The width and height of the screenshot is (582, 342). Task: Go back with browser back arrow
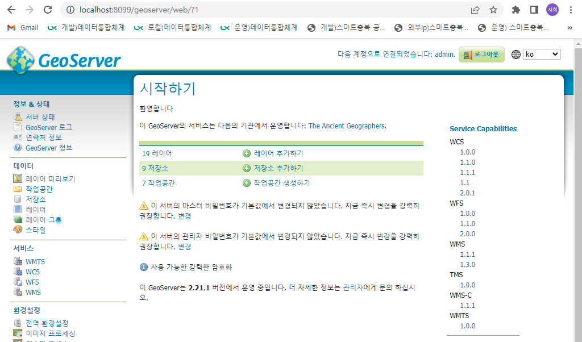(11, 10)
